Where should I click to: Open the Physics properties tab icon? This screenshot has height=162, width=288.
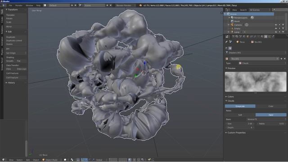click(x=273, y=36)
